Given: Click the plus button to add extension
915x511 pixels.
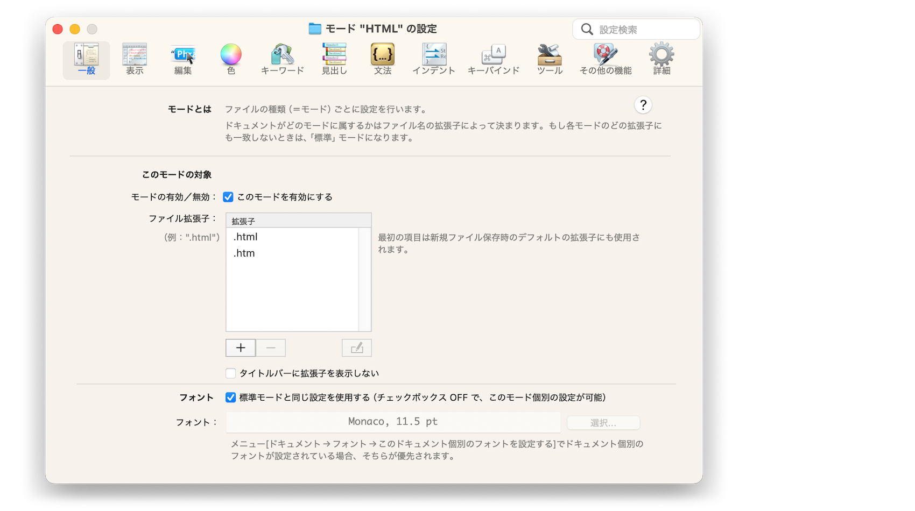Looking at the screenshot, I should (x=241, y=348).
